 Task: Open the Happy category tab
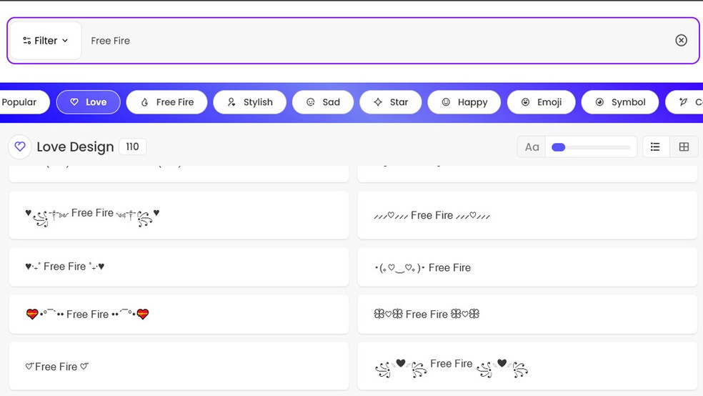pyautogui.click(x=464, y=102)
